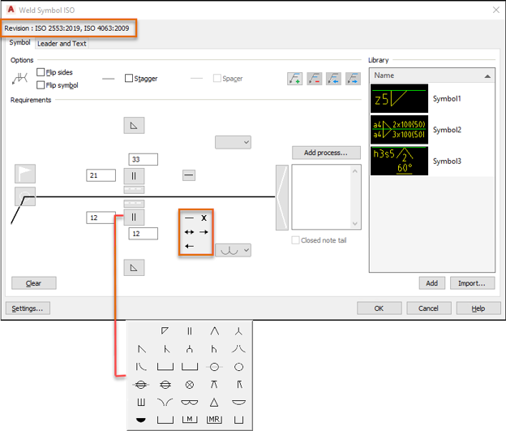The width and height of the screenshot is (506, 431).
Task: Switch to the Symbol tab
Action: coord(19,43)
